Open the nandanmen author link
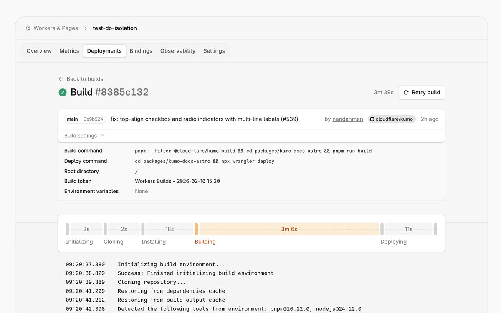This screenshot has height=313, width=501. click(348, 119)
